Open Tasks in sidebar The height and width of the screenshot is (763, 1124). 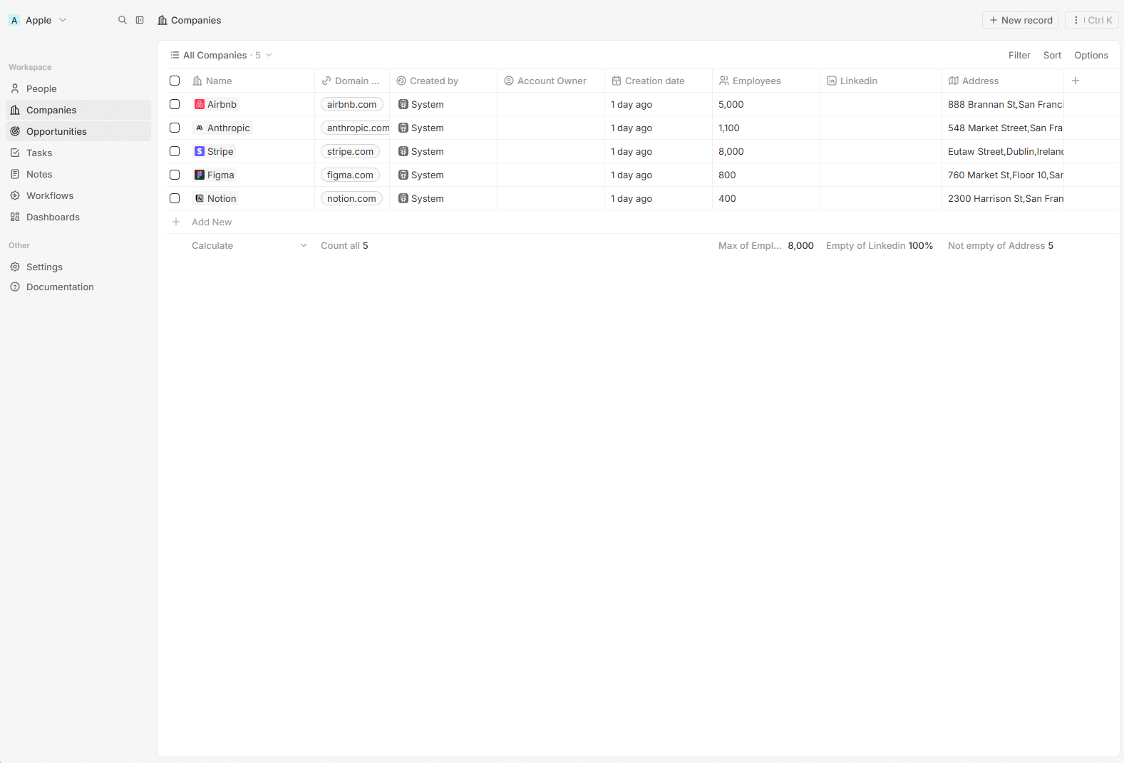click(78, 153)
